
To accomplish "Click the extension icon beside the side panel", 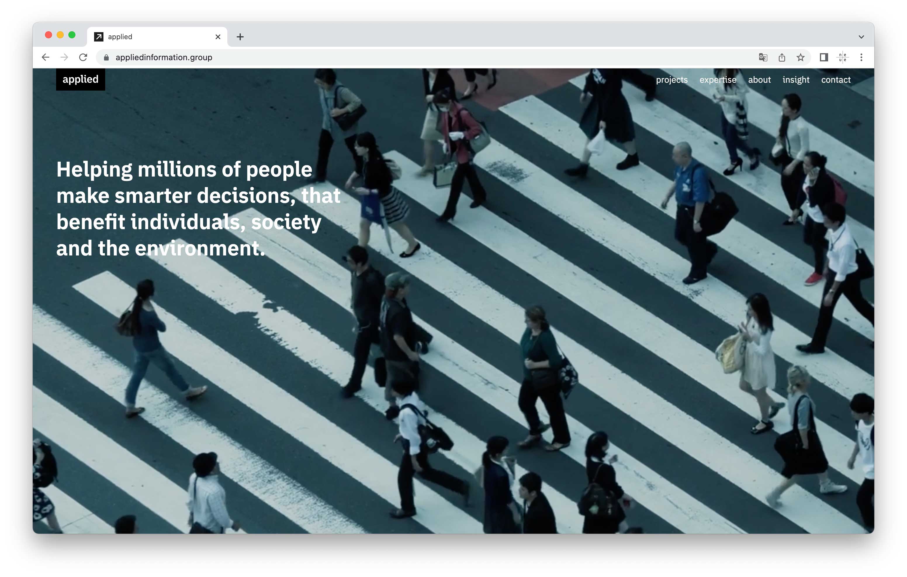I will click(843, 57).
